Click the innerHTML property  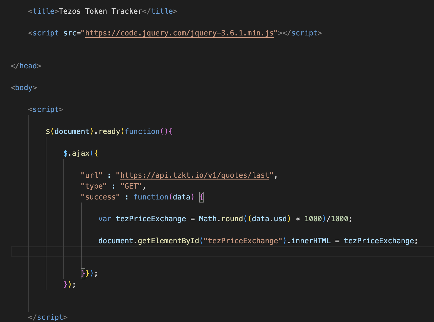click(311, 241)
